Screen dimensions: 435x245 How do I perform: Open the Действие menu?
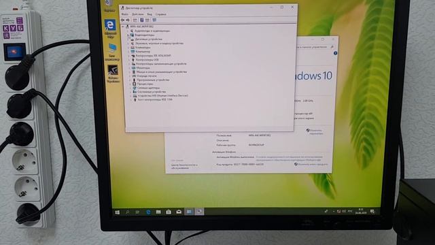tap(137, 14)
